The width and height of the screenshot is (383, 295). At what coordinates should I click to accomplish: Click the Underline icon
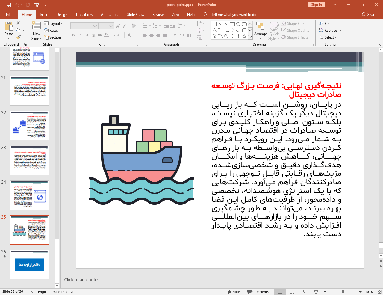(87, 35)
